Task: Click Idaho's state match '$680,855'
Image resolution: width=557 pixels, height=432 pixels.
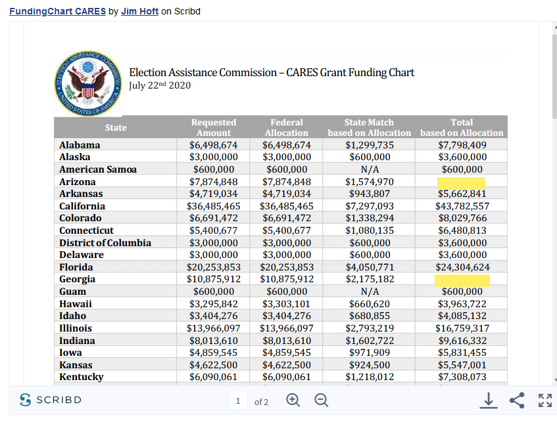Action: (x=370, y=316)
